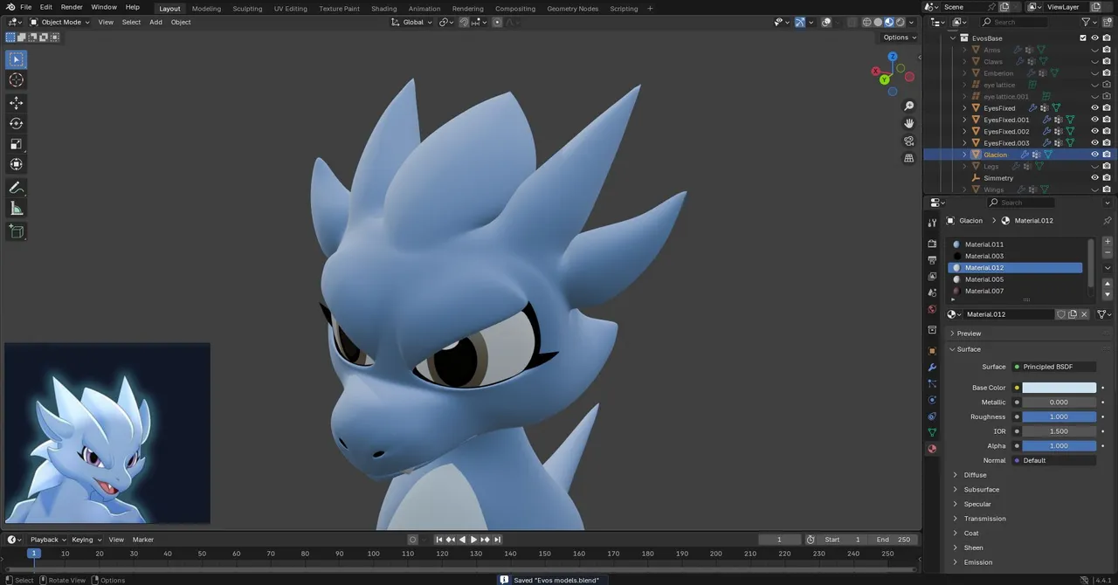This screenshot has width=1118, height=585.
Task: Choose the Move tool
Action: click(17, 103)
